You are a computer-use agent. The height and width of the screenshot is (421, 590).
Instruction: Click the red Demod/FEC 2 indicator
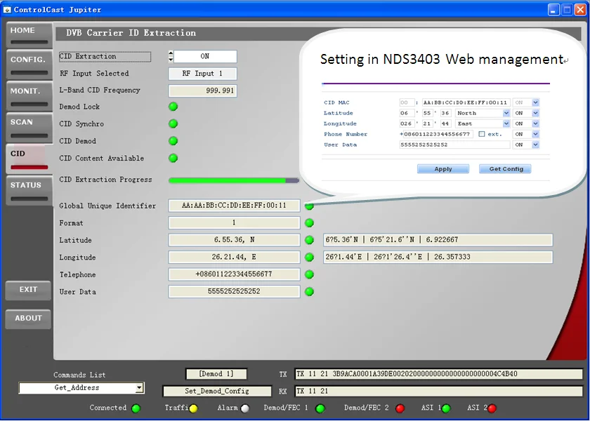pos(400,408)
